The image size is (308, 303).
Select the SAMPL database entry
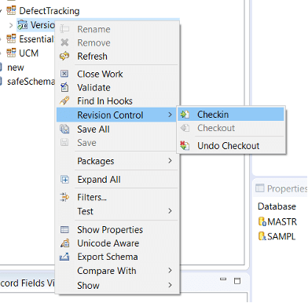[x=277, y=236]
